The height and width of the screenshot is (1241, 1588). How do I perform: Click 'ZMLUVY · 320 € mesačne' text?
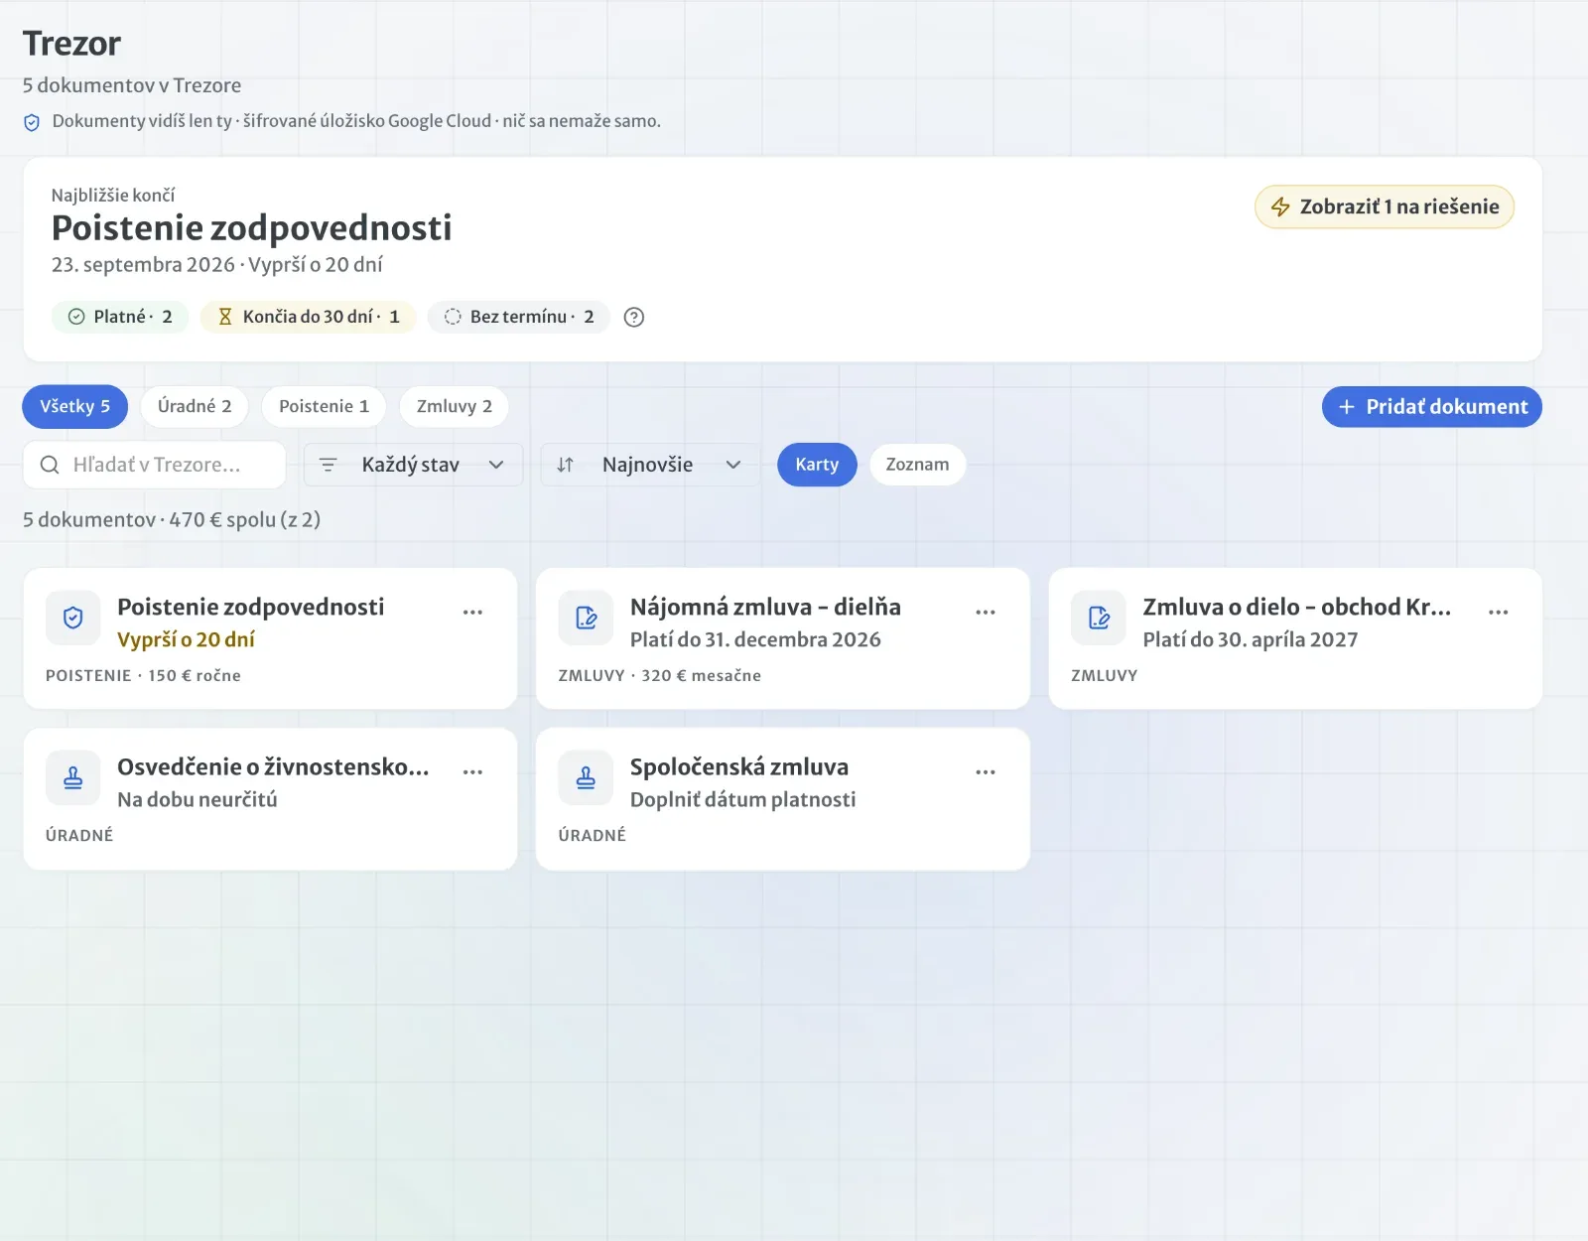(660, 675)
